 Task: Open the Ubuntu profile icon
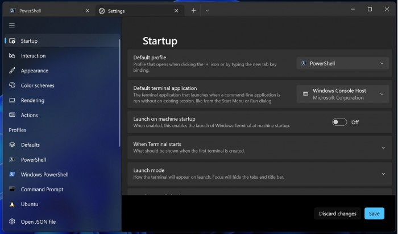coord(12,204)
